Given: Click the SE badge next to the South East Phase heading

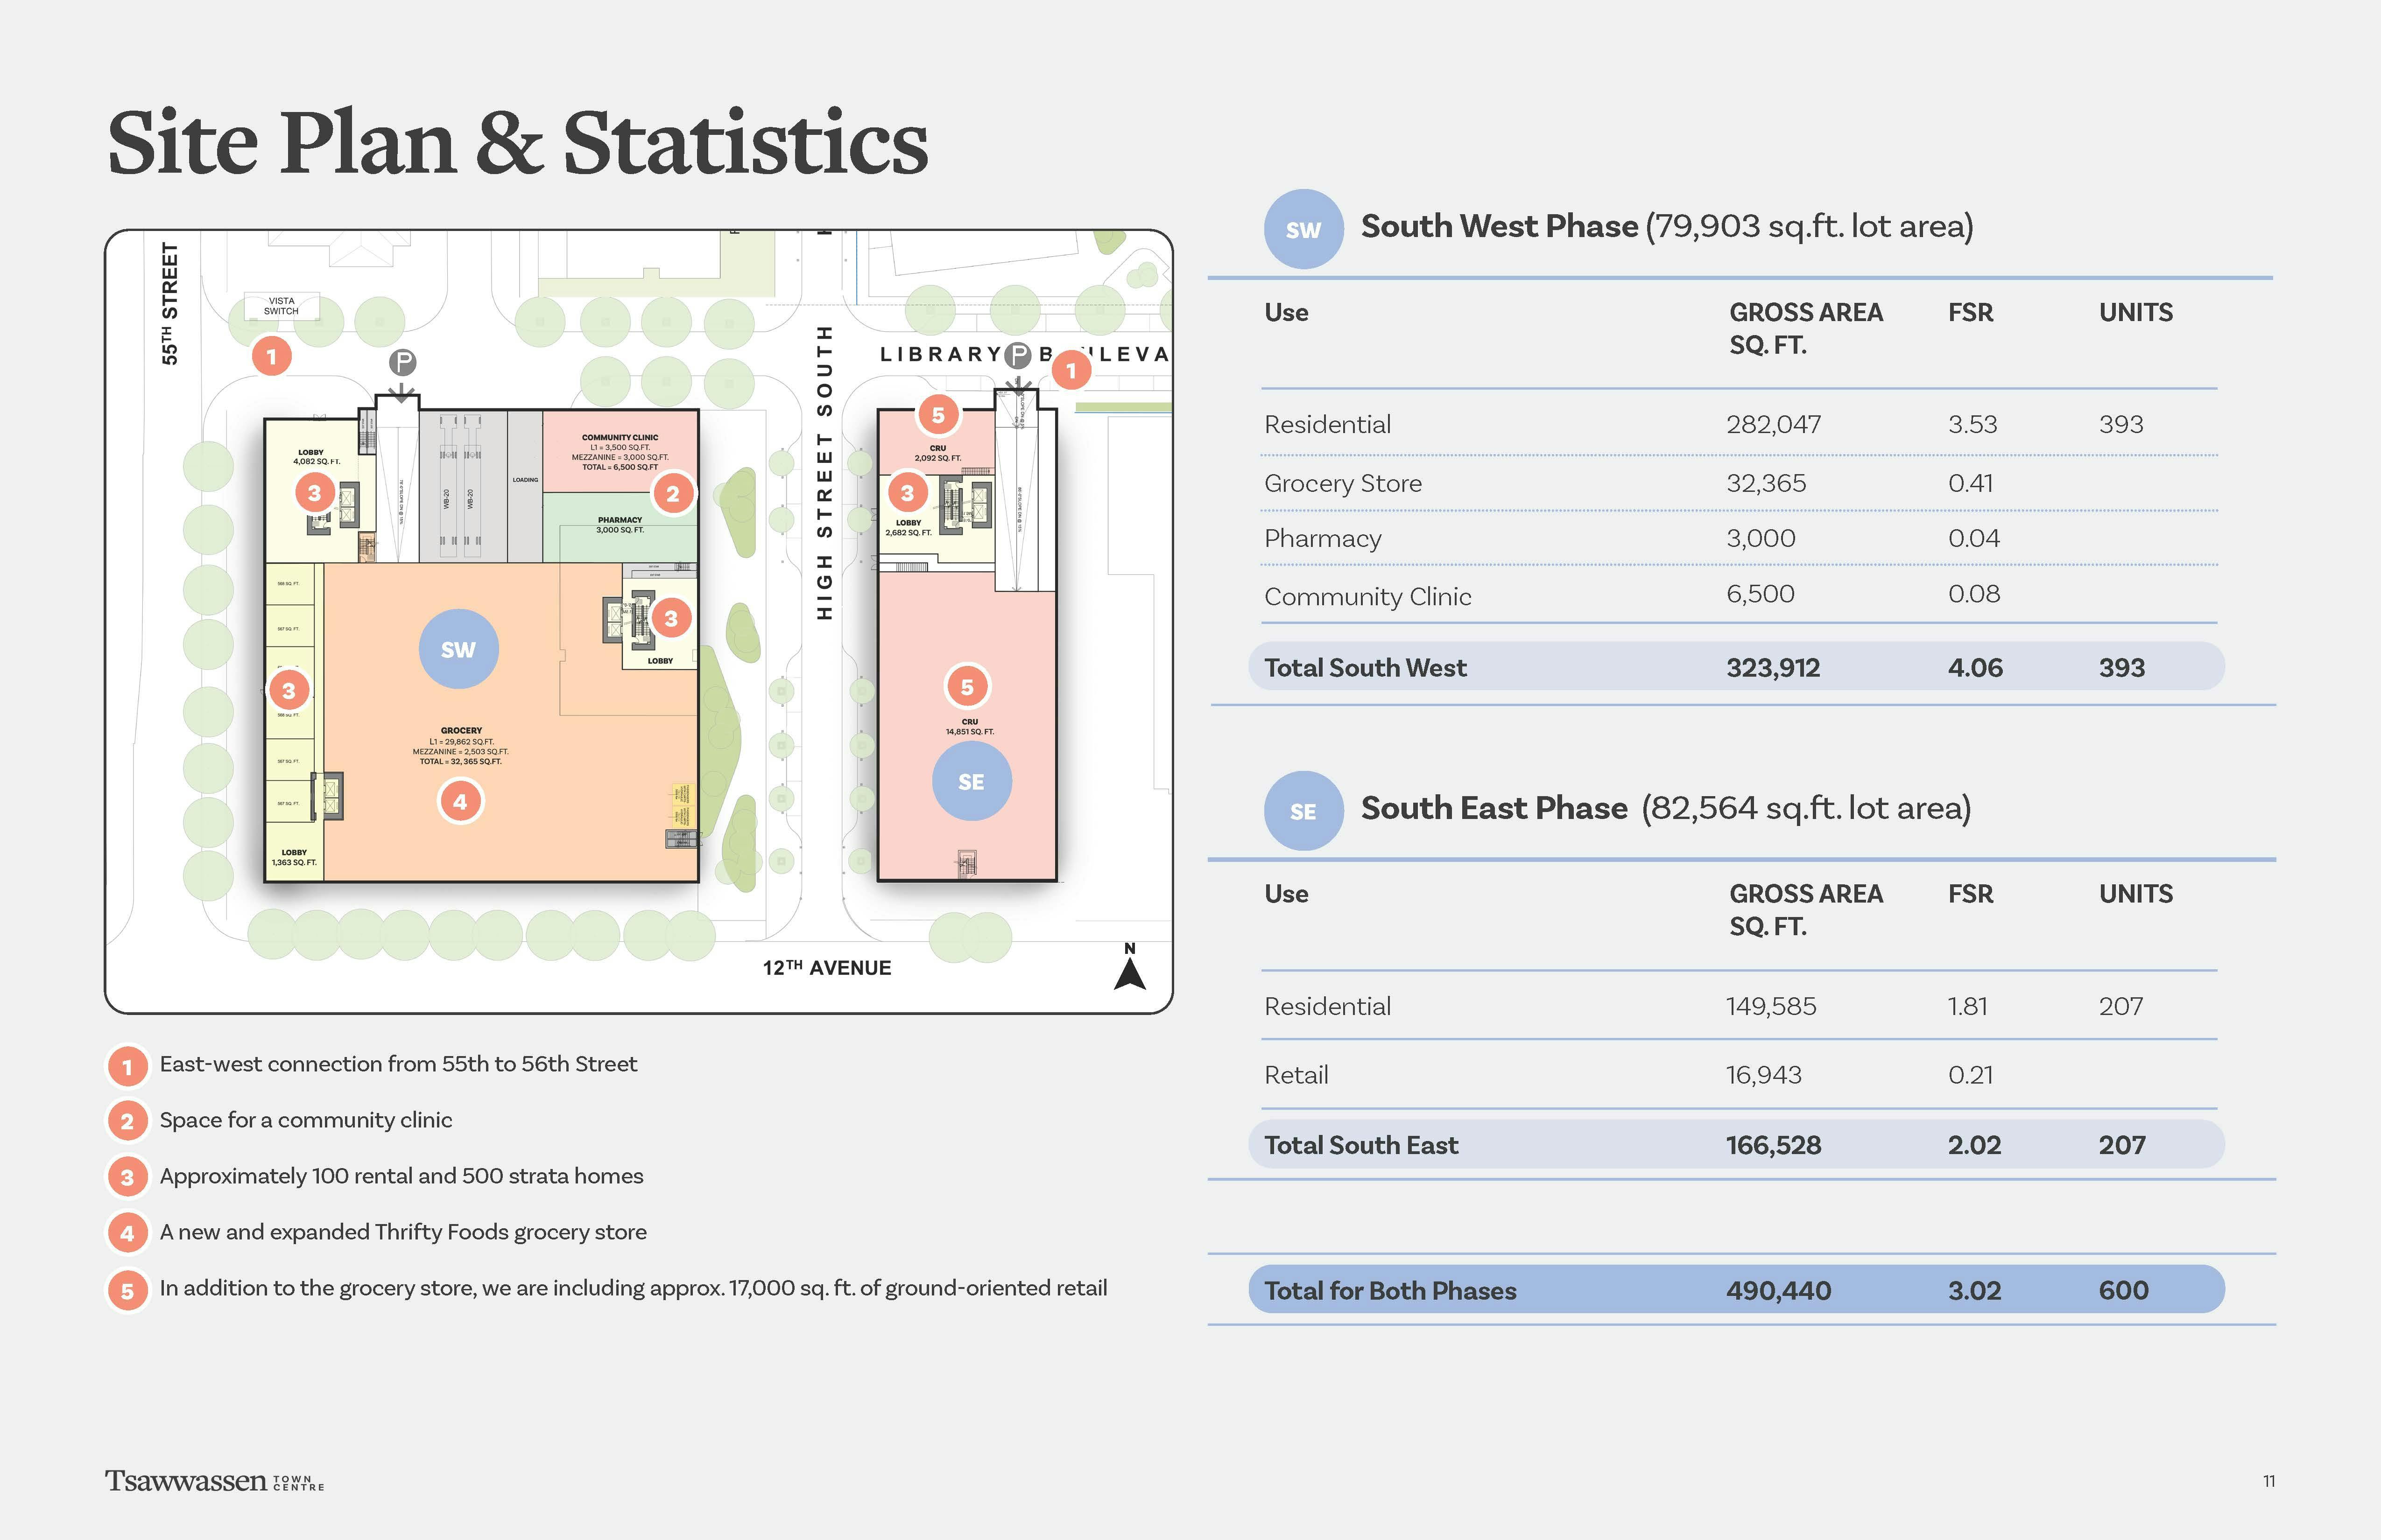Looking at the screenshot, I should (1303, 811).
